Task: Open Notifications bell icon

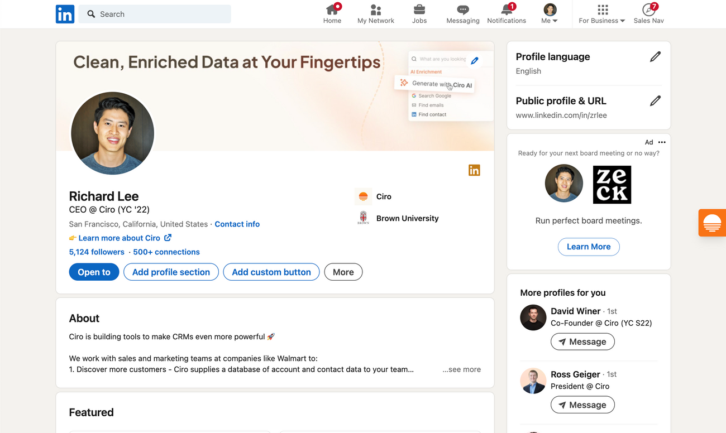Action: click(506, 9)
